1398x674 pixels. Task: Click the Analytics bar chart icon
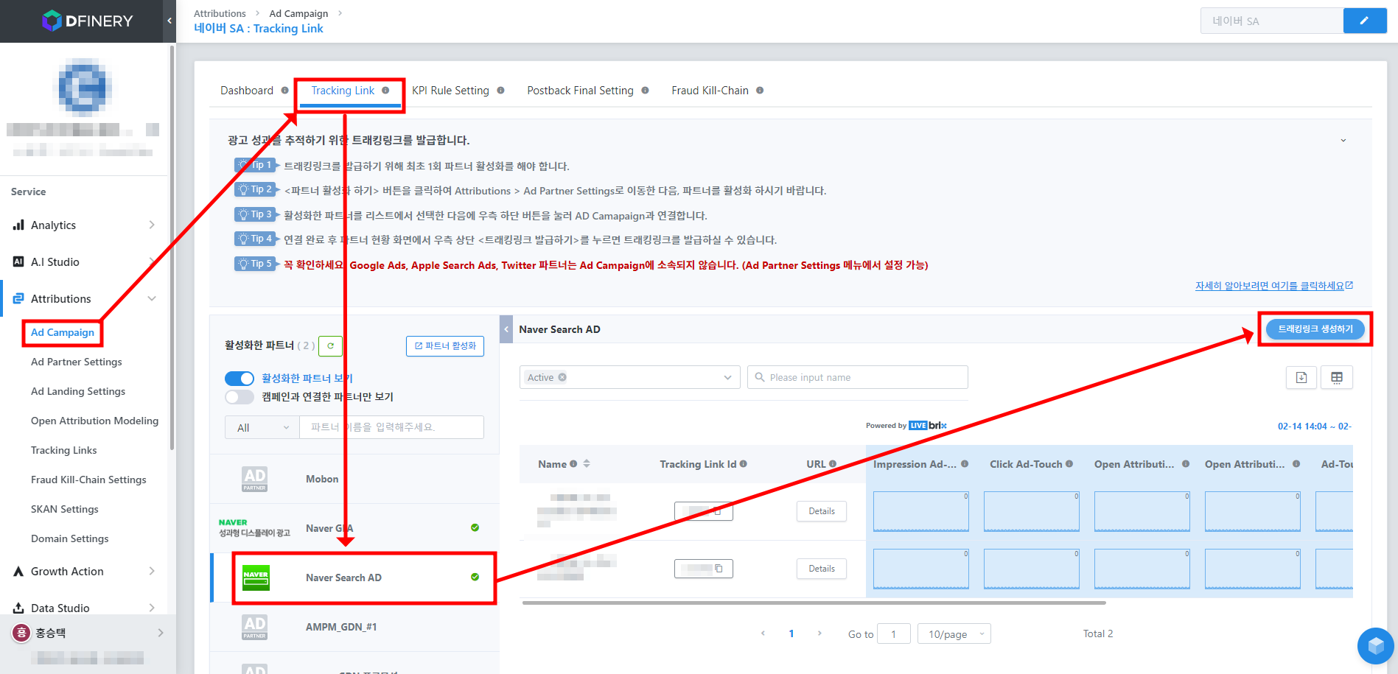18,225
